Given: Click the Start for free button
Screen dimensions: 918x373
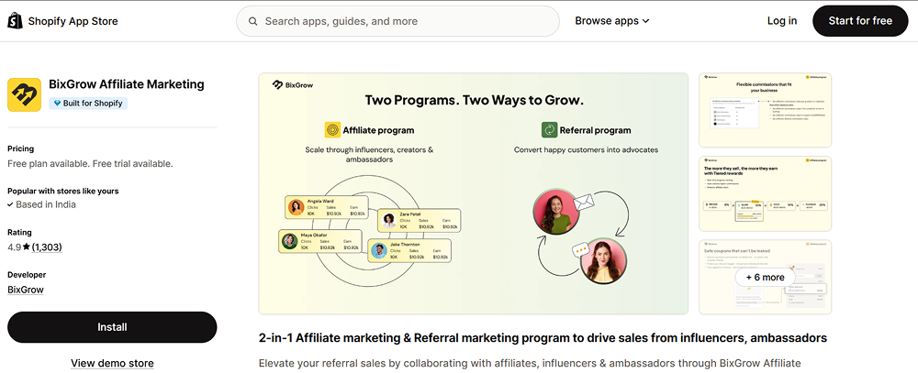Looking at the screenshot, I should 860,21.
